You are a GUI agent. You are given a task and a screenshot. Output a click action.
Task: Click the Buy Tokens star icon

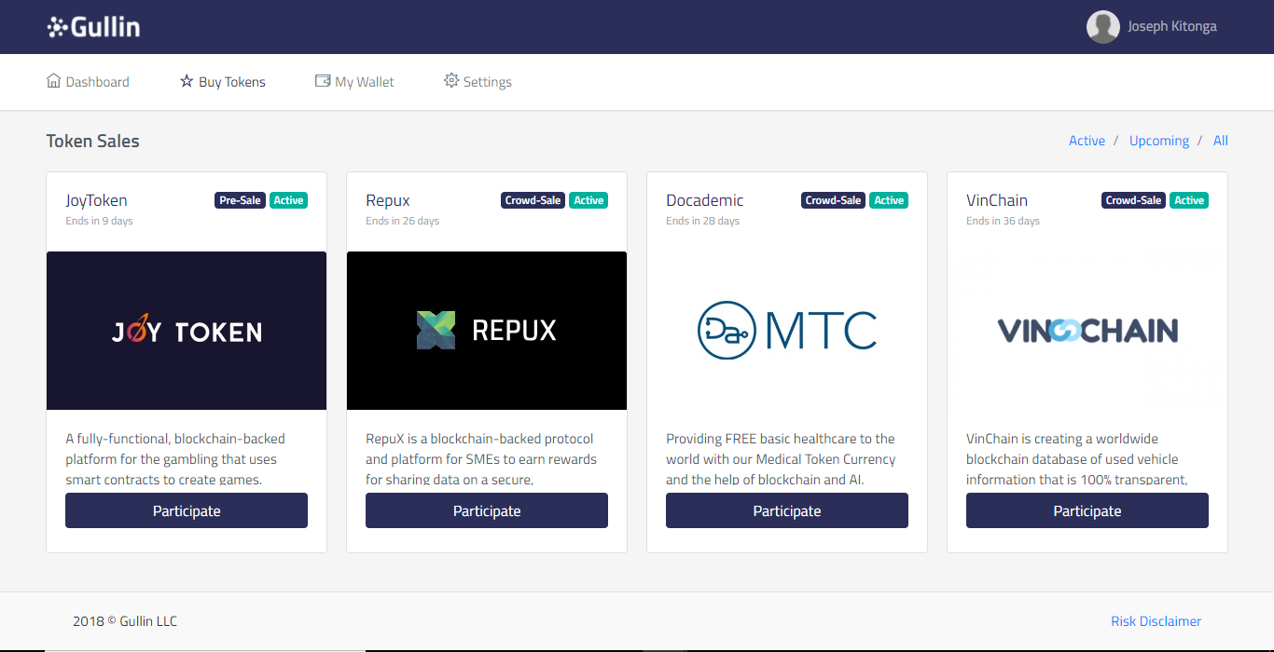pos(187,81)
